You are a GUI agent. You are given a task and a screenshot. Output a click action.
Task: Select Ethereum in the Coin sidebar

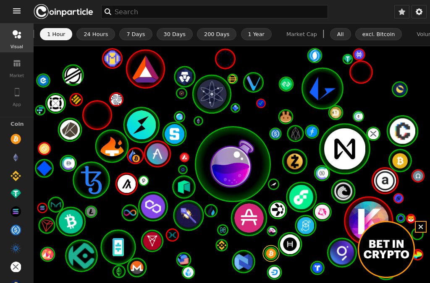pyautogui.click(x=16, y=157)
